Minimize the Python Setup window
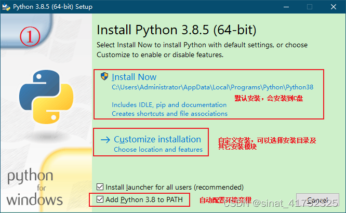The width and height of the screenshot is (346, 213). tap(286, 7)
